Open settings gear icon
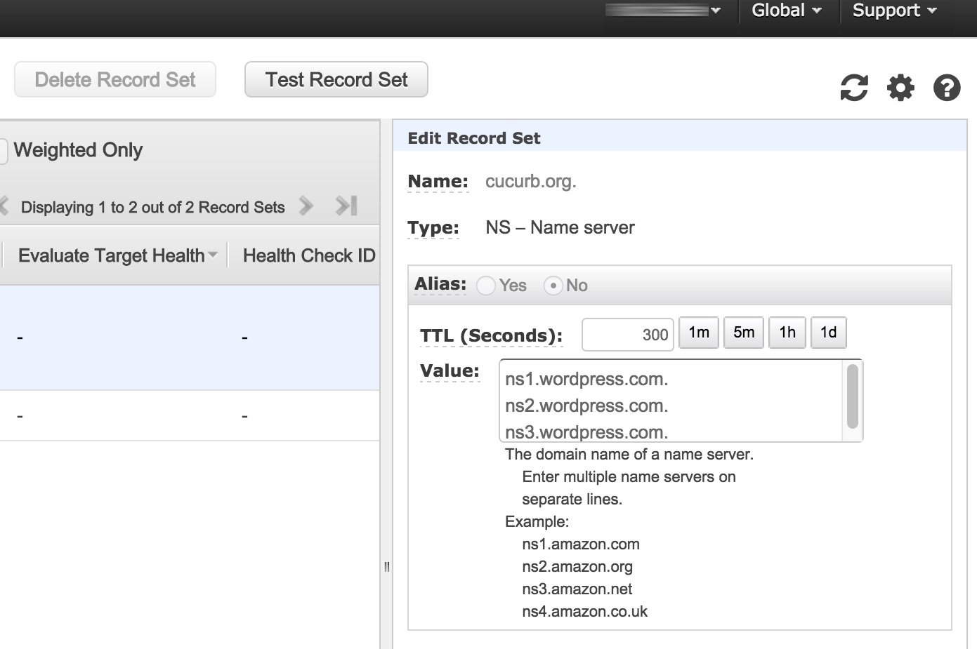This screenshot has width=977, height=649. pos(900,88)
